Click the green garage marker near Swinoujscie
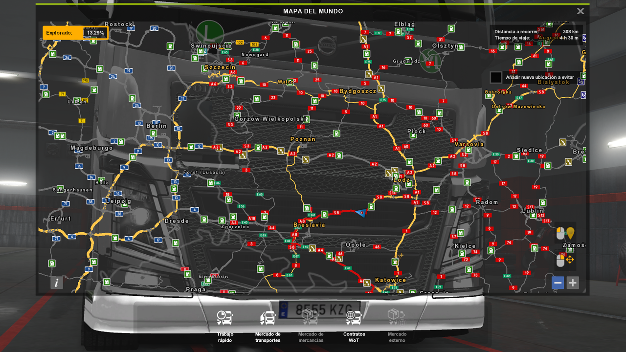The image size is (626, 352). (x=210, y=34)
